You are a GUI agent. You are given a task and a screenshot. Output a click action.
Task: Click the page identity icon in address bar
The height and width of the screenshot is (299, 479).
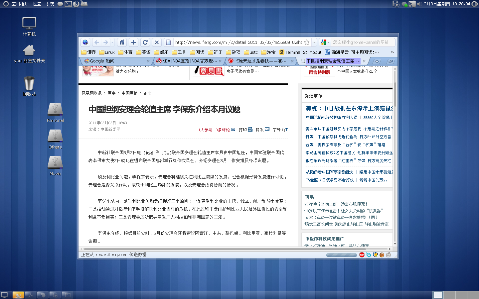point(168,42)
